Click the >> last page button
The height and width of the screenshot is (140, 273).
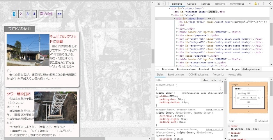tap(59, 14)
